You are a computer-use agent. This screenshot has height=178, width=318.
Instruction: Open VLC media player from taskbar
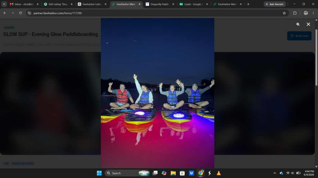coord(219,173)
